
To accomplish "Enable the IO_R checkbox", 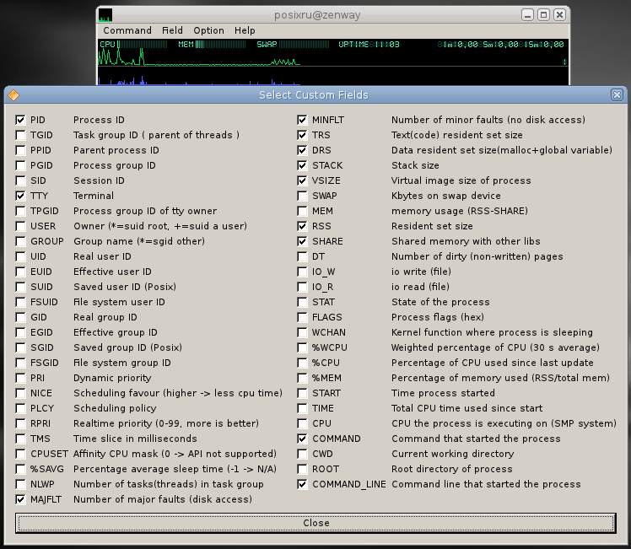I will 302,287.
